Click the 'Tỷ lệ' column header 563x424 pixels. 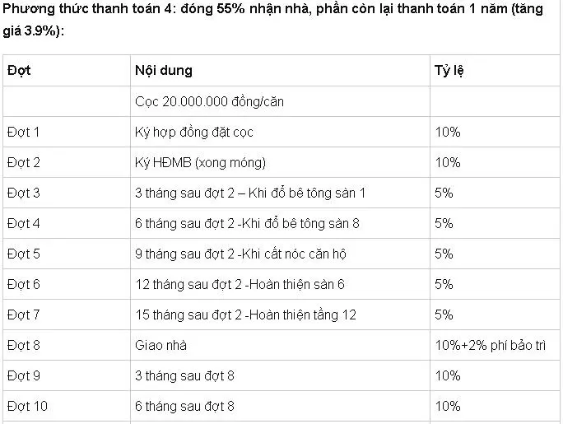pos(449,71)
